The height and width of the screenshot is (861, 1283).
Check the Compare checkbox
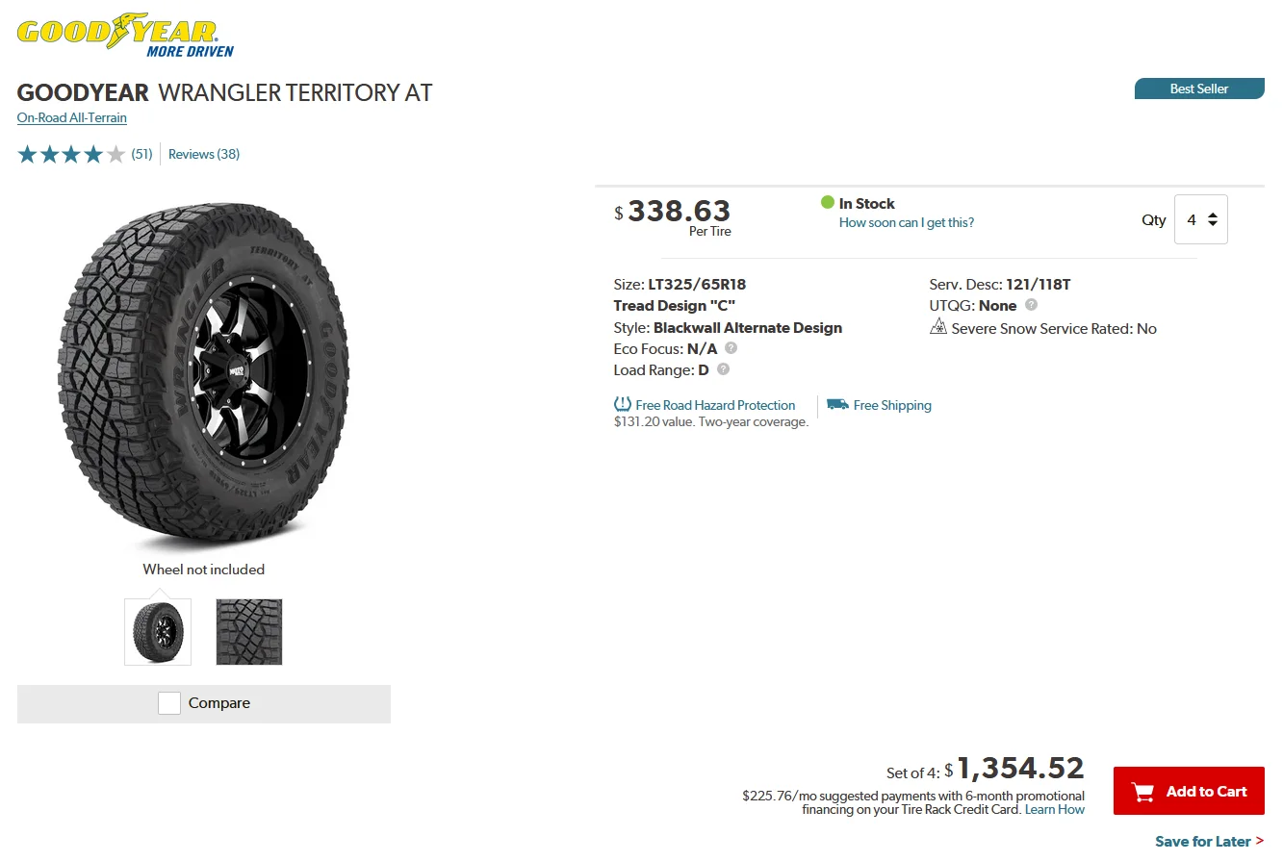pyautogui.click(x=169, y=703)
